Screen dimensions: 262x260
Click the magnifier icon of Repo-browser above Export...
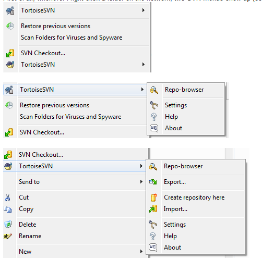pos(153,167)
